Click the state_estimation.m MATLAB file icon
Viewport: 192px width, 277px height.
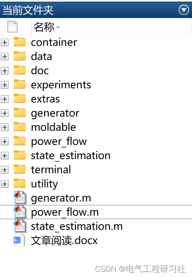coord(20,226)
